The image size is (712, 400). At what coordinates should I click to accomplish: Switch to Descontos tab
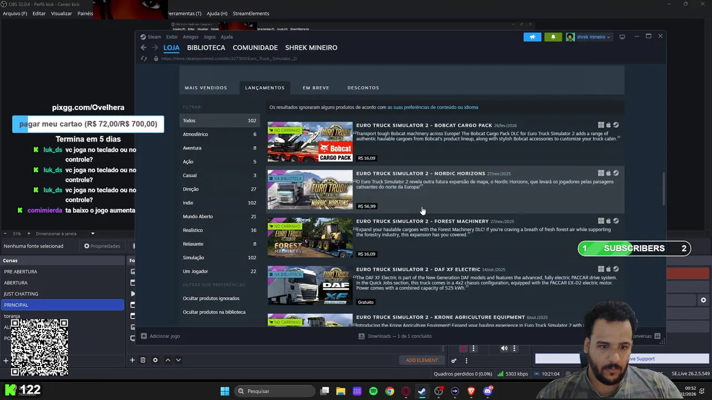tap(363, 88)
